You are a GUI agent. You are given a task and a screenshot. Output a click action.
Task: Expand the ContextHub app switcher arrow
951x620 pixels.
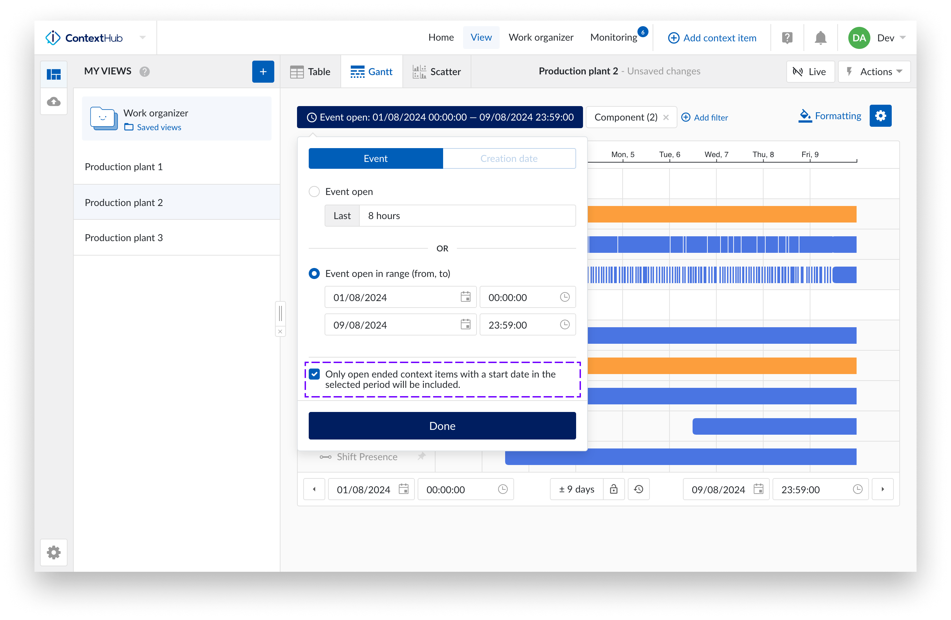click(x=143, y=38)
